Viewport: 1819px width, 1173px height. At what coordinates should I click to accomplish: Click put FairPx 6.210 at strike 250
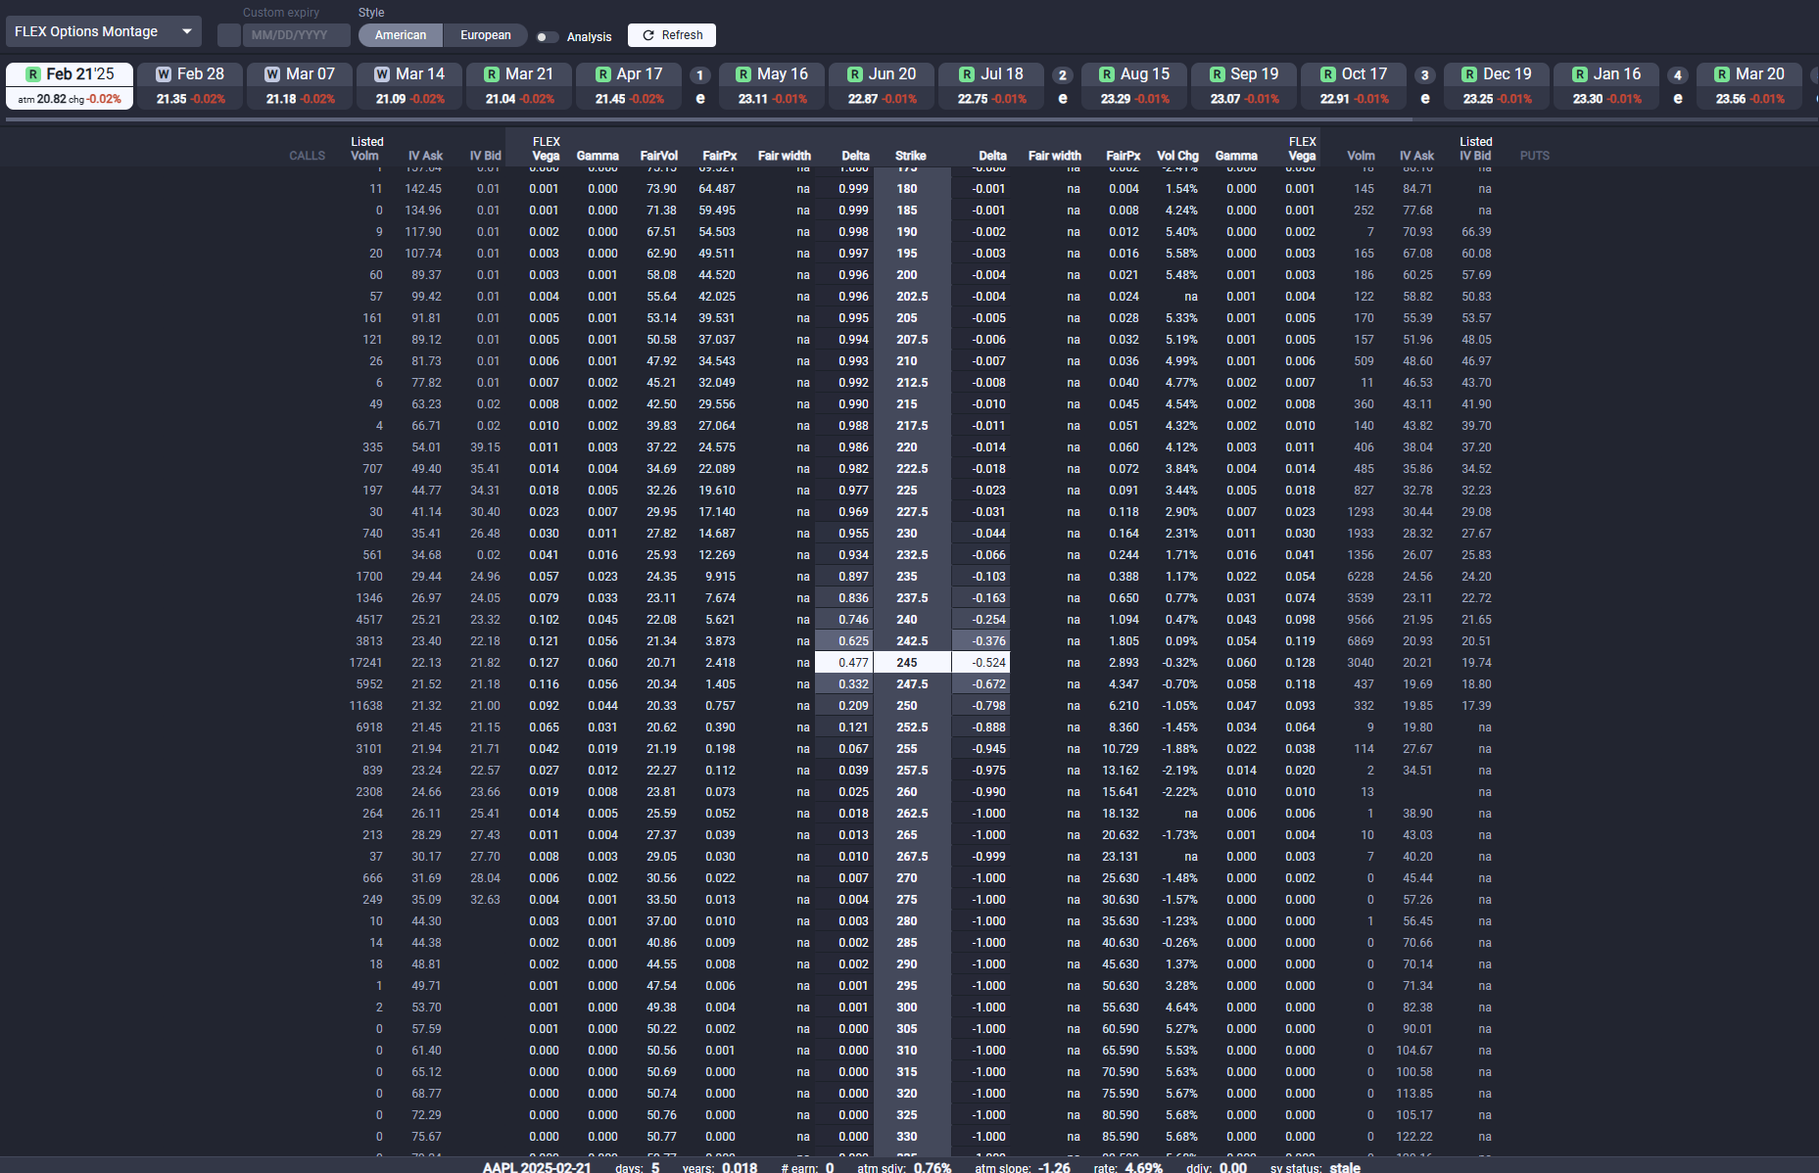[1124, 706]
